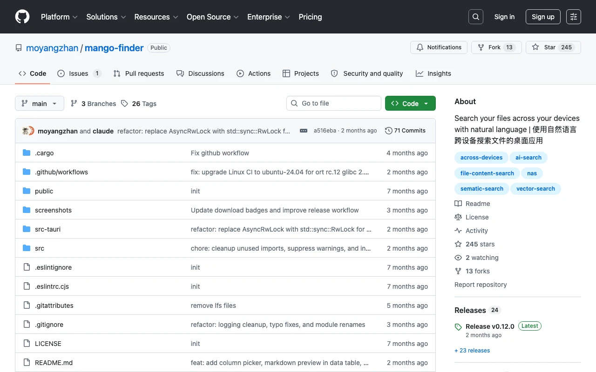Fork the repository with Fork button
Image resolution: width=596 pixels, height=372 pixels.
(496, 47)
